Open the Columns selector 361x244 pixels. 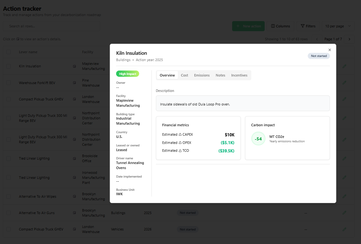click(x=280, y=26)
